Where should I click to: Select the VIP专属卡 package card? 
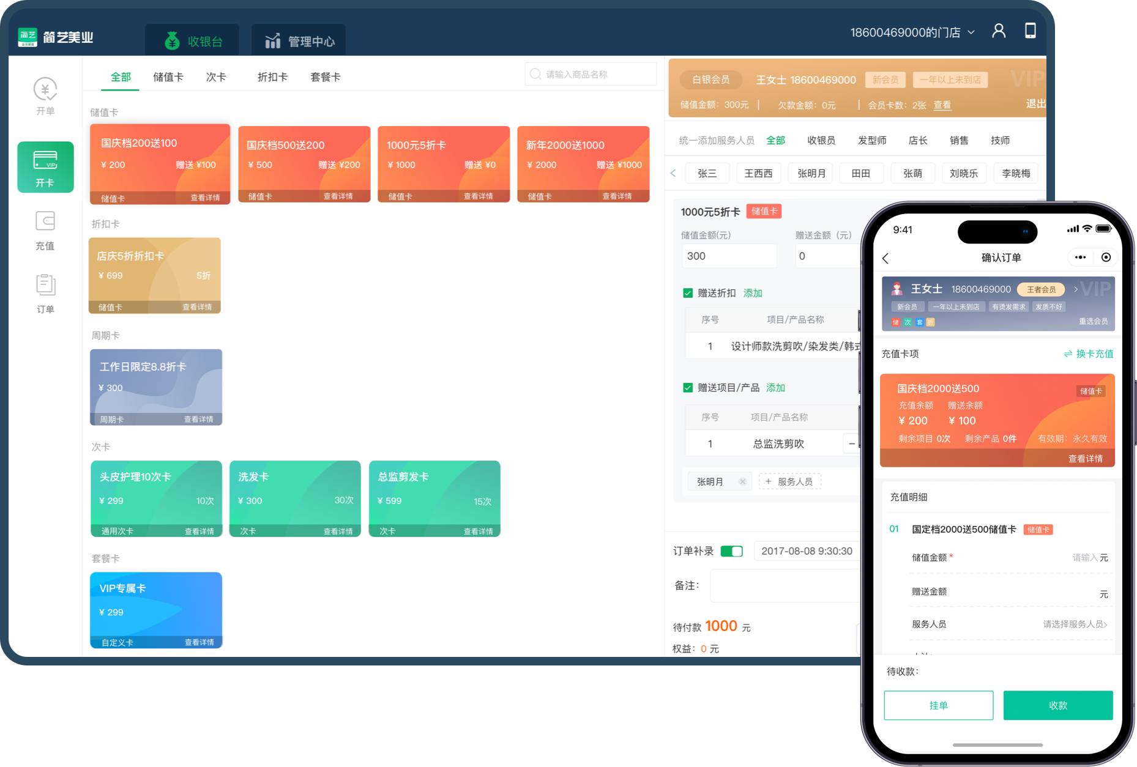click(x=156, y=610)
